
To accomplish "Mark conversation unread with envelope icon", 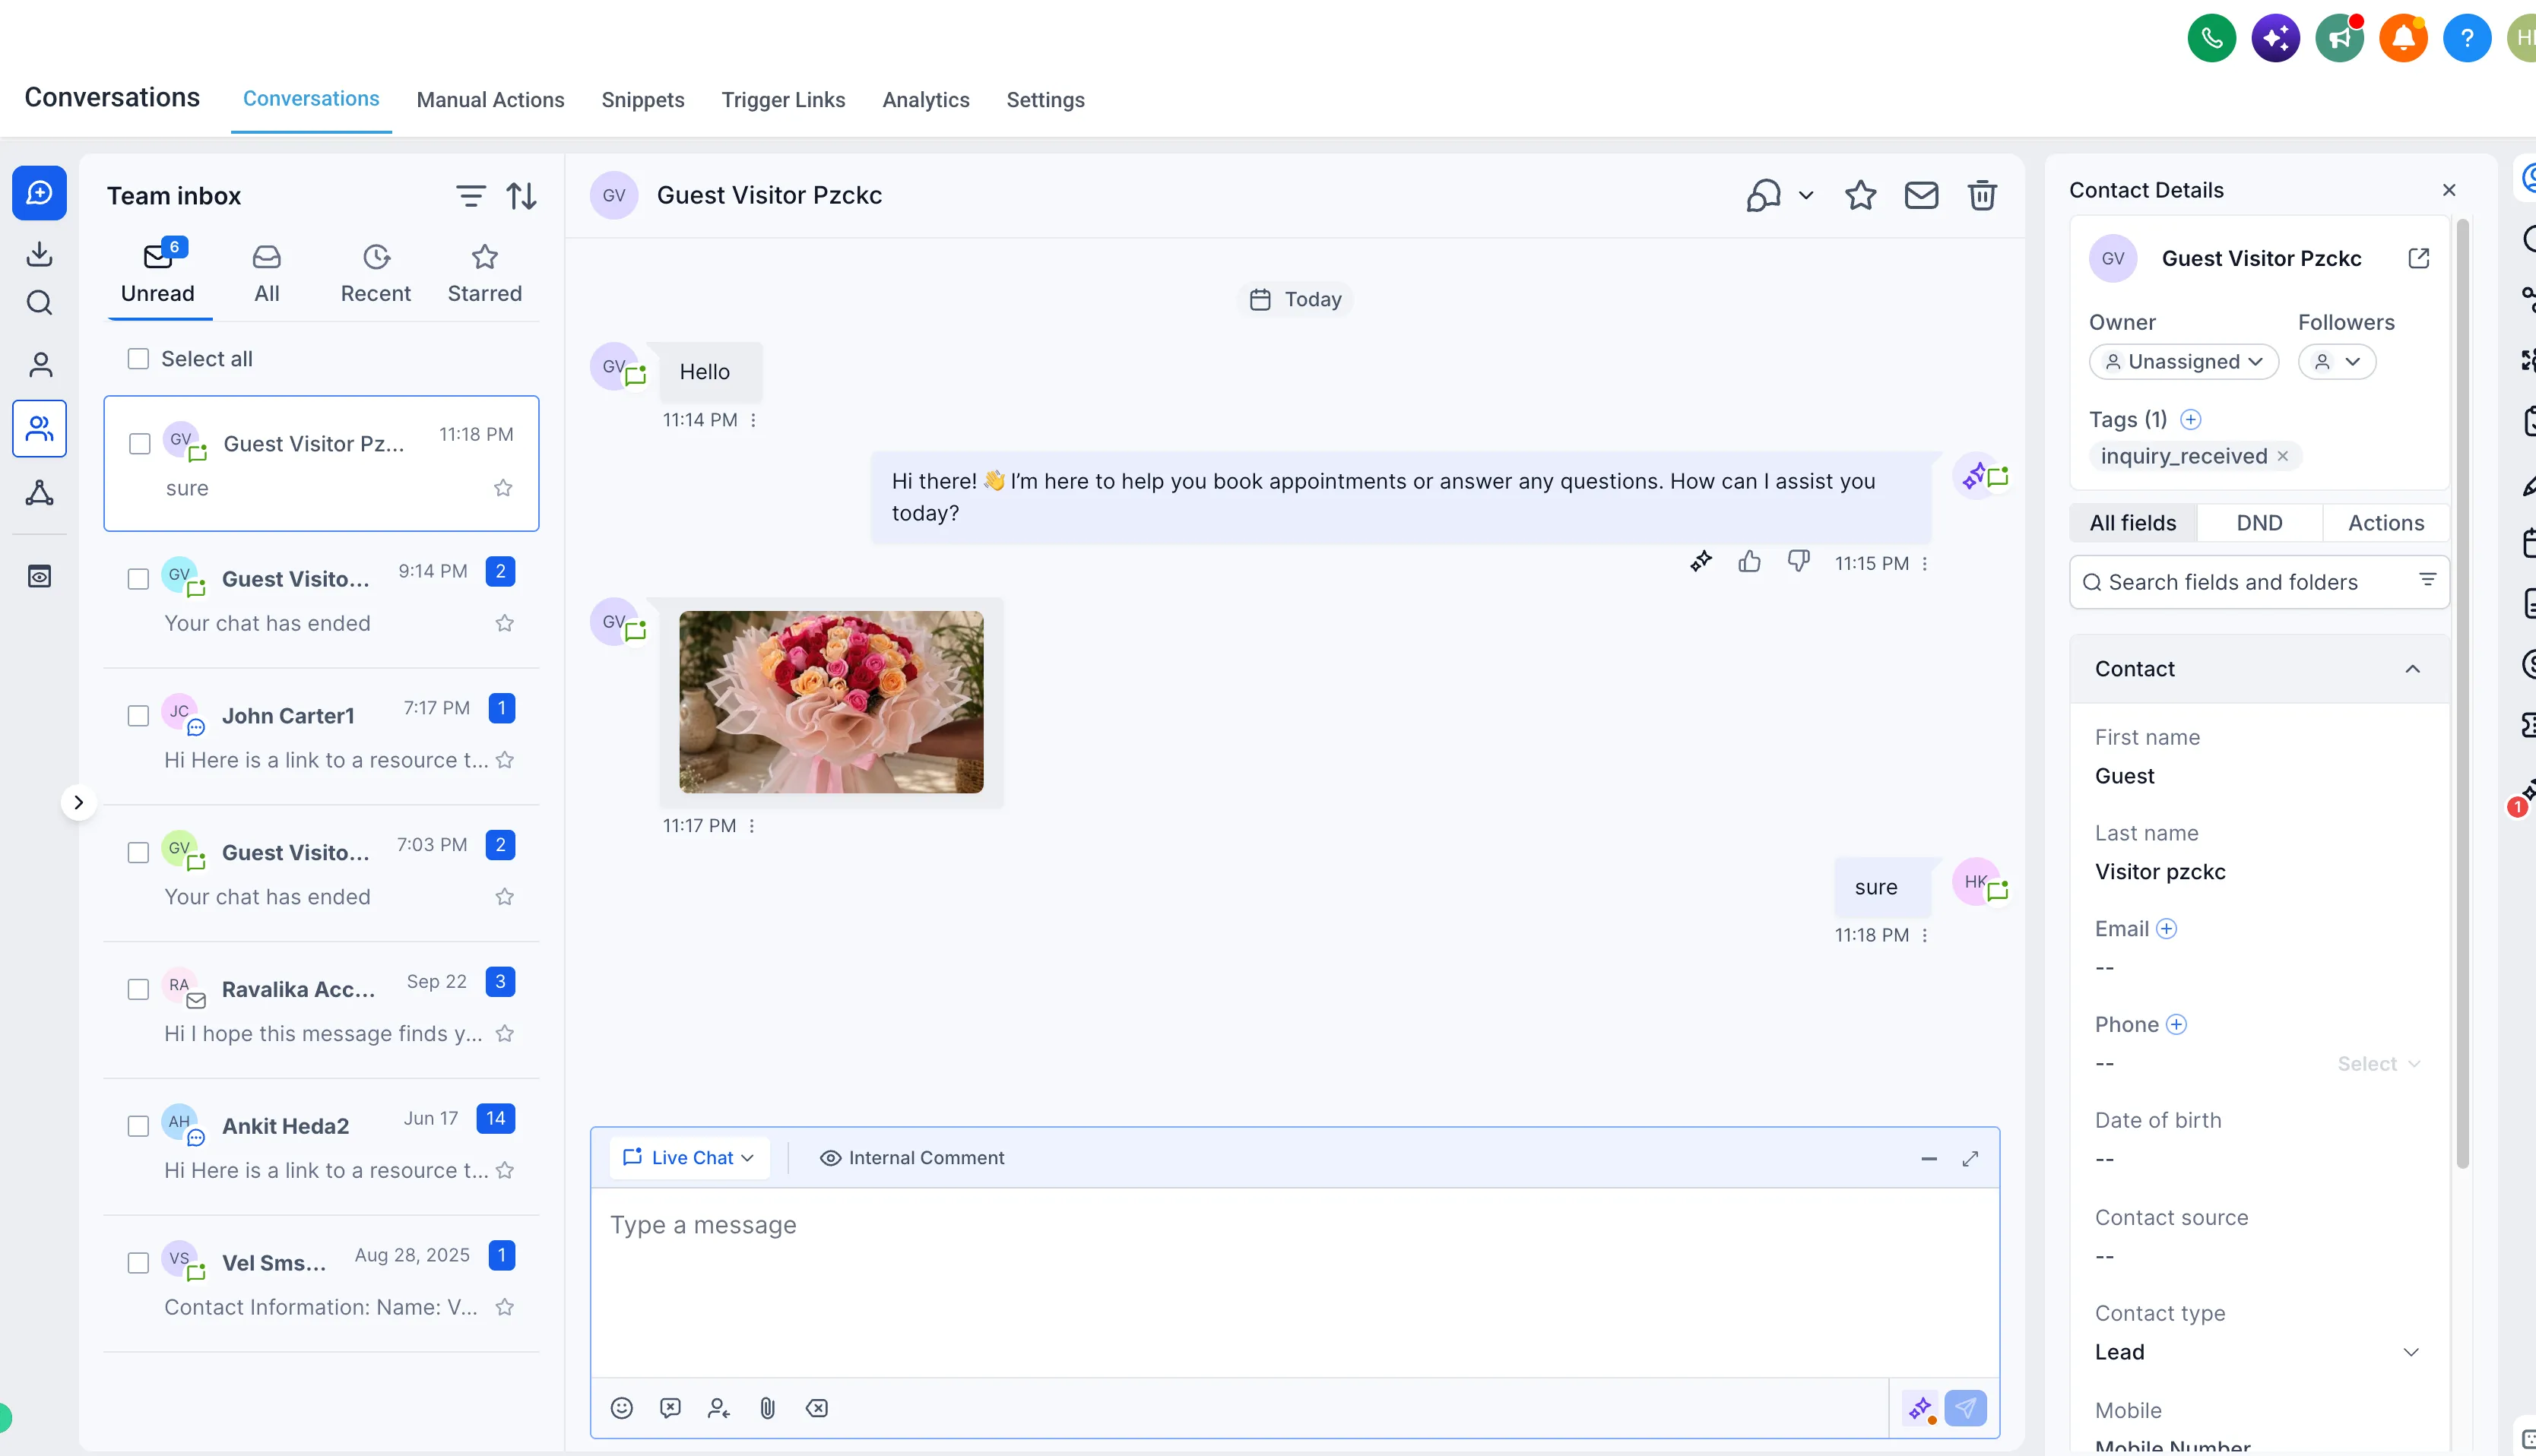I will 1921,195.
